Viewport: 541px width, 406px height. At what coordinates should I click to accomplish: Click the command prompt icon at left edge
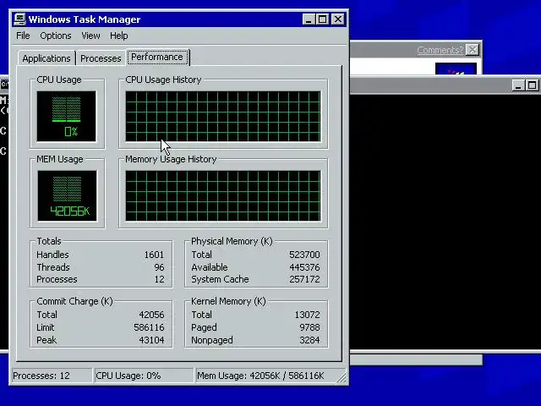tap(4, 84)
